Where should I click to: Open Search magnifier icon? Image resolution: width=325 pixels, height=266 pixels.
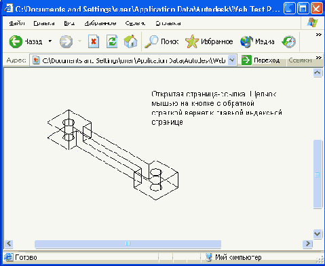click(x=151, y=41)
